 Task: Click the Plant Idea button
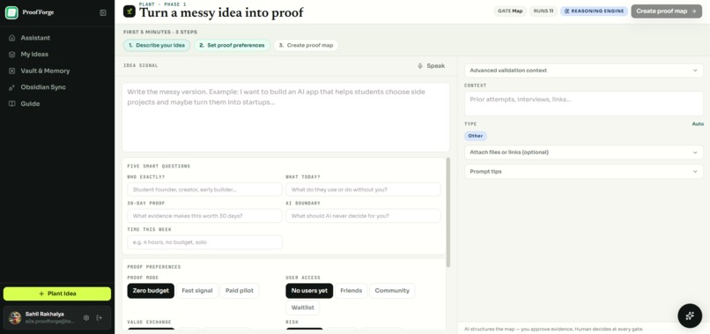[x=57, y=293]
